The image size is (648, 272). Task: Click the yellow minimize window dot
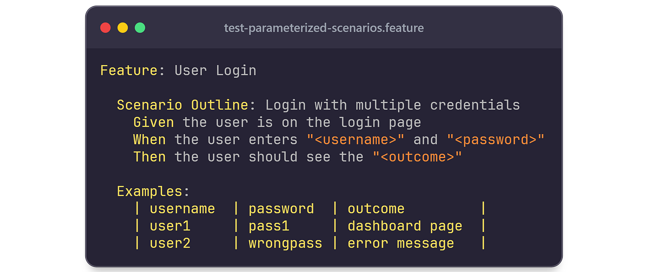tap(123, 28)
